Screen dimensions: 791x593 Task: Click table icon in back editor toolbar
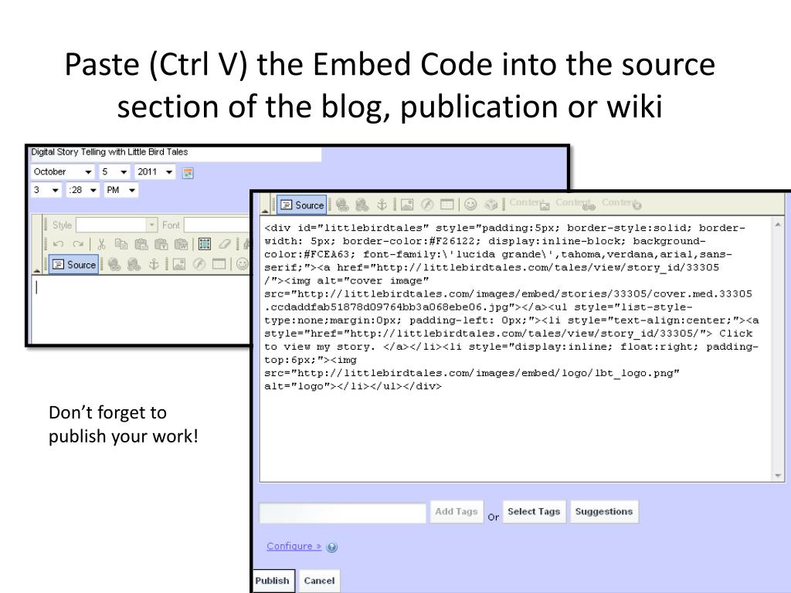tap(219, 264)
